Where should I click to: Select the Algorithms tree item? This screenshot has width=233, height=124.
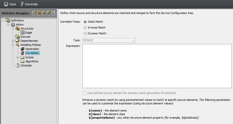pos(32,61)
